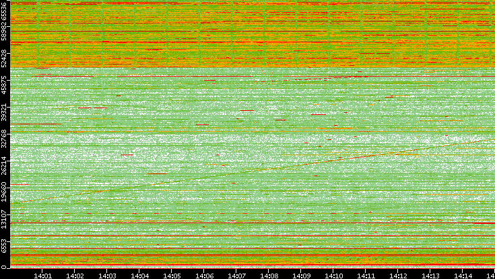The image size is (495, 279).
Task: Click the 14:02 time axis label
Action: click(75, 276)
